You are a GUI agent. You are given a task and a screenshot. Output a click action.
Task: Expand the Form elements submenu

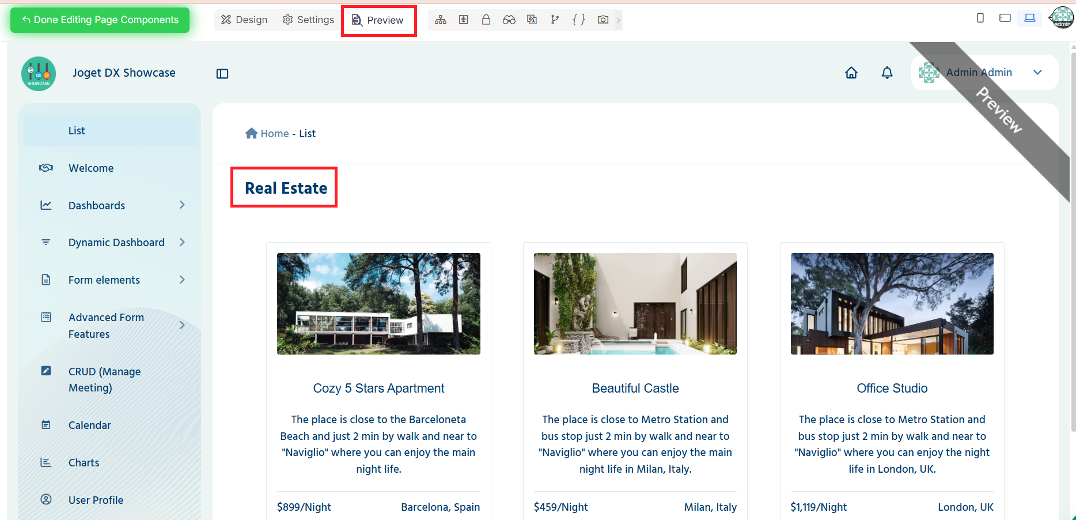click(x=182, y=280)
